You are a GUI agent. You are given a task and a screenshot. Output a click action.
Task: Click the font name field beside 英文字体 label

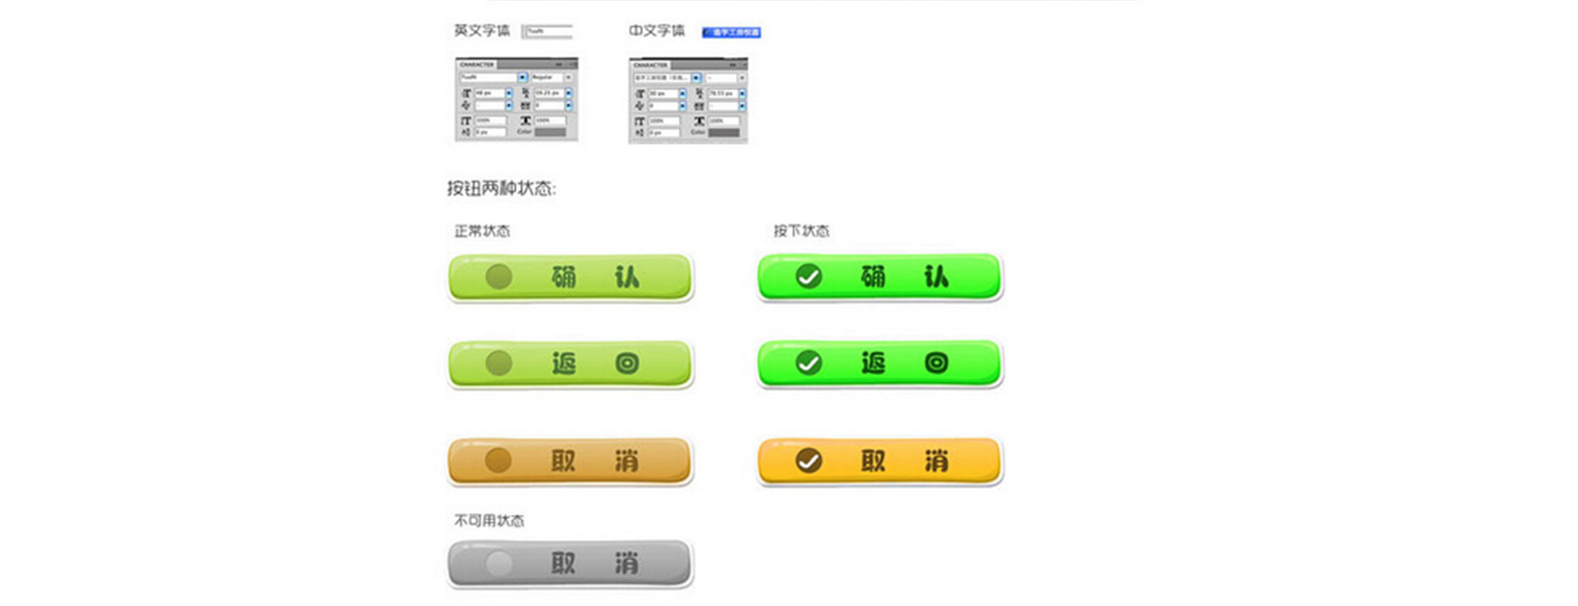pos(547,31)
